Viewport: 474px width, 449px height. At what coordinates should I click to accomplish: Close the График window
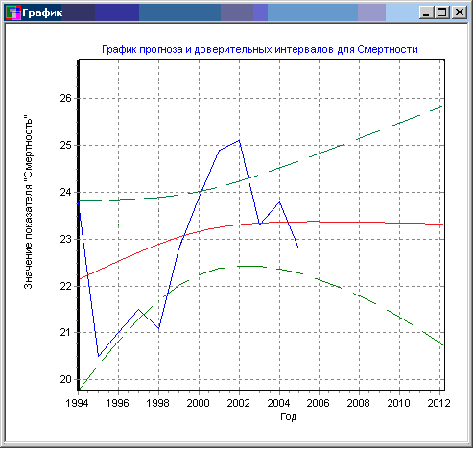click(460, 12)
